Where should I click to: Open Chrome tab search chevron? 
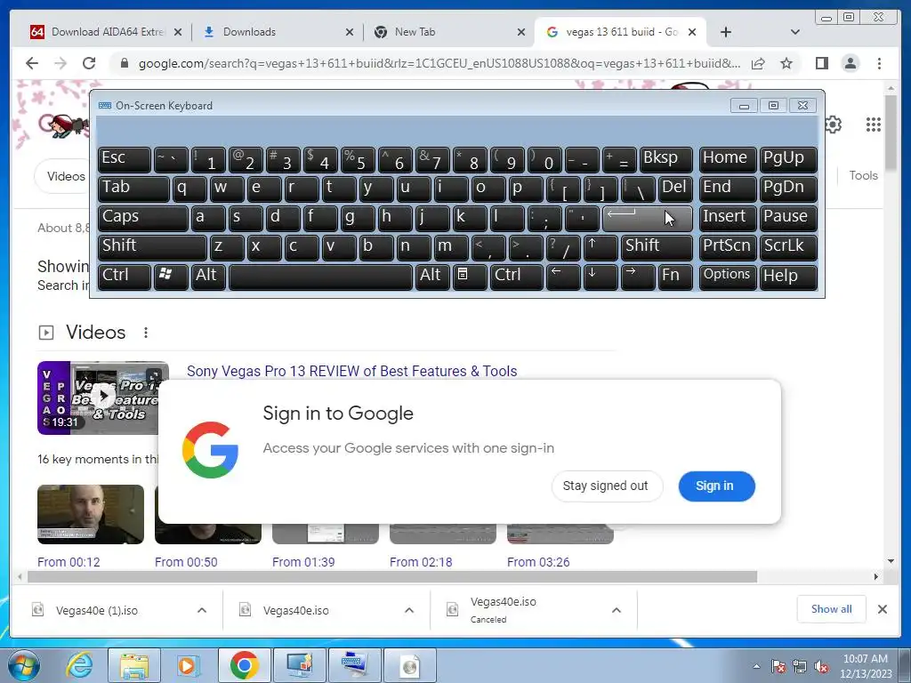click(x=794, y=32)
